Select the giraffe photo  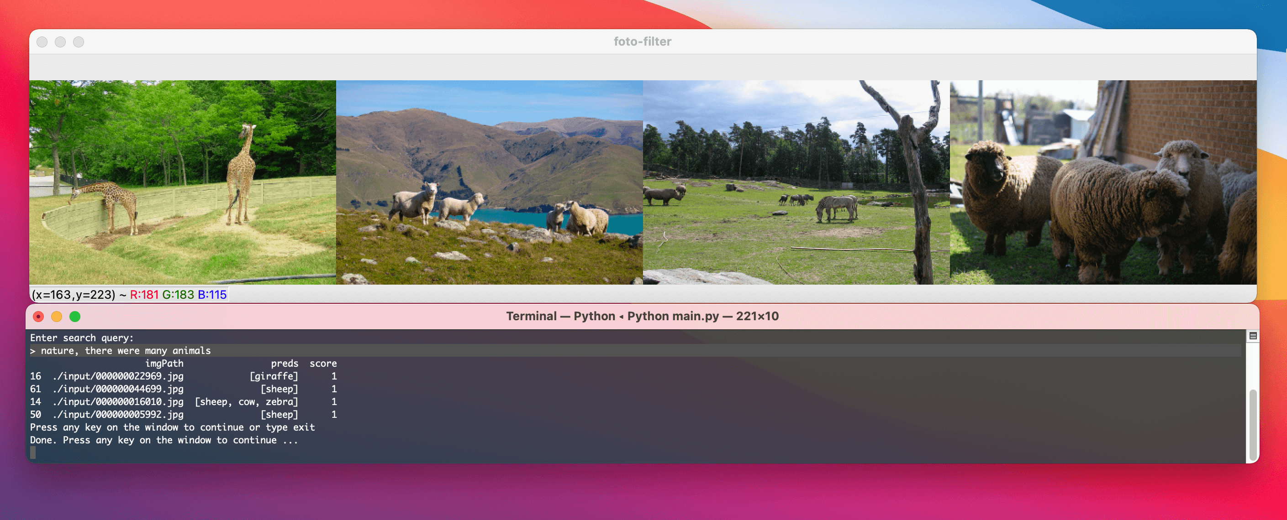182,182
